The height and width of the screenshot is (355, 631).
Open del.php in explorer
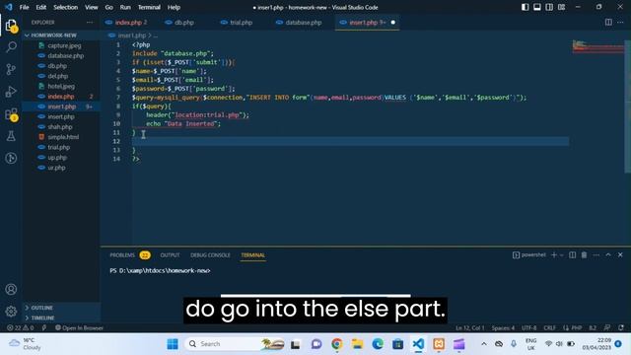click(57, 76)
